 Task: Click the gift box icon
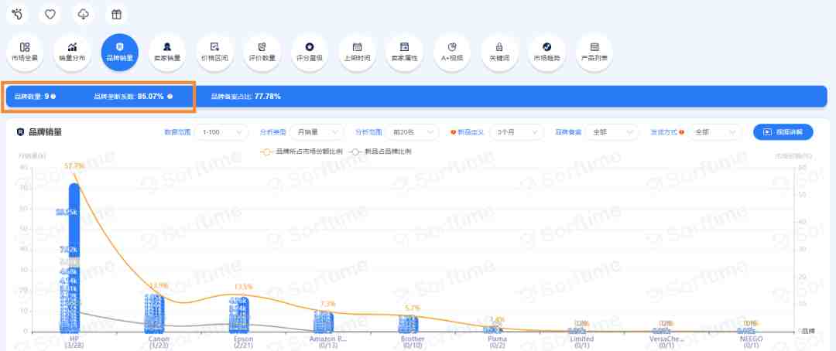(116, 15)
